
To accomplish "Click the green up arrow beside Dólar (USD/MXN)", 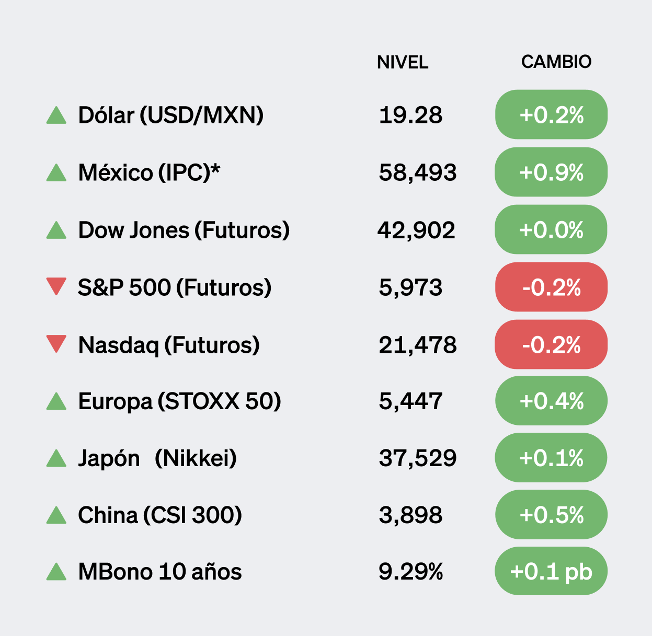I will (x=56, y=116).
